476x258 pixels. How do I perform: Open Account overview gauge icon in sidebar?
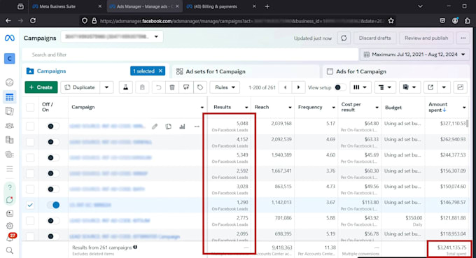tap(9, 83)
